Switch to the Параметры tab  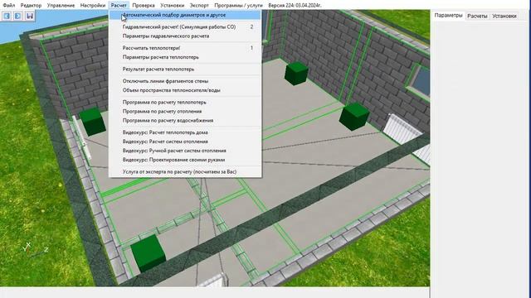(448, 16)
